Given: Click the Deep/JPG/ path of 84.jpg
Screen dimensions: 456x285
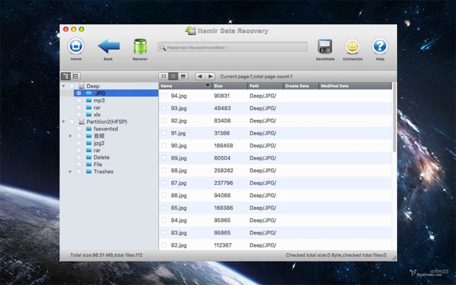Looking at the screenshot, I should [263, 220].
